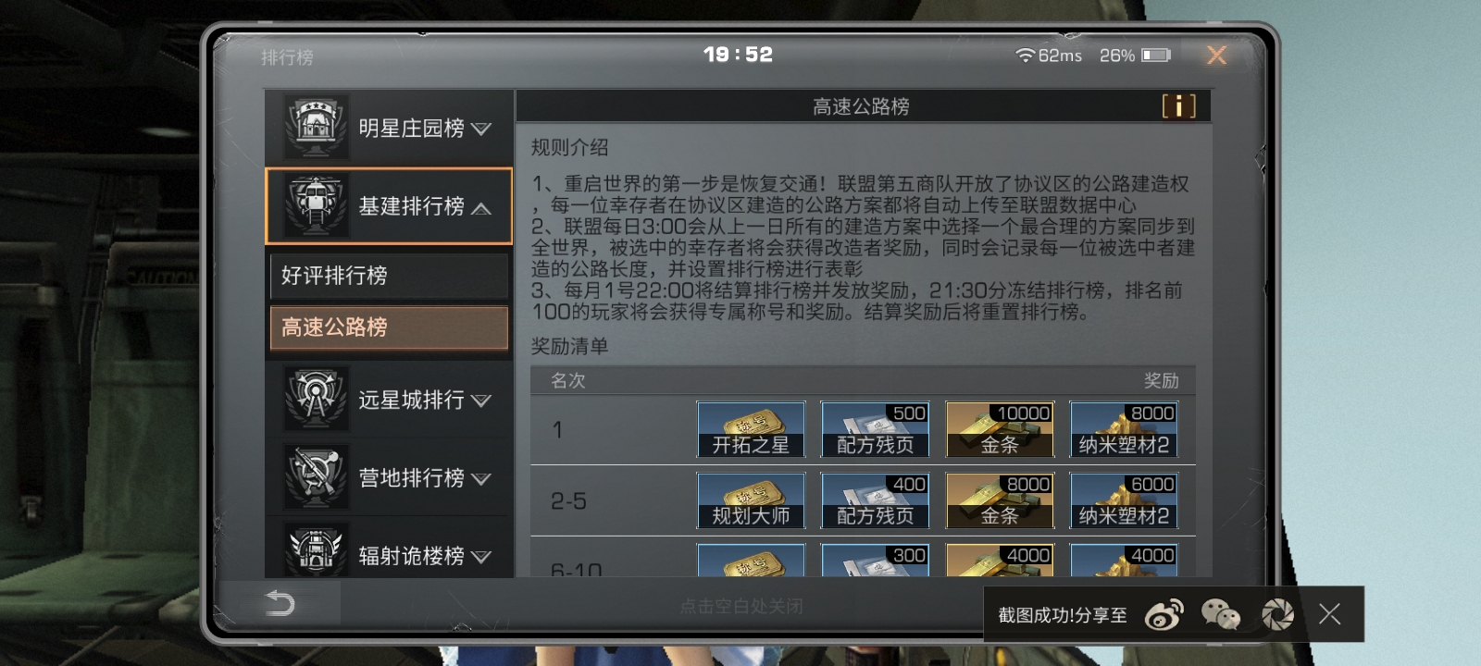The height and width of the screenshot is (666, 1481).
Task: Select the 8000 纳米塑材2 reward icon
Action: coord(1124,429)
